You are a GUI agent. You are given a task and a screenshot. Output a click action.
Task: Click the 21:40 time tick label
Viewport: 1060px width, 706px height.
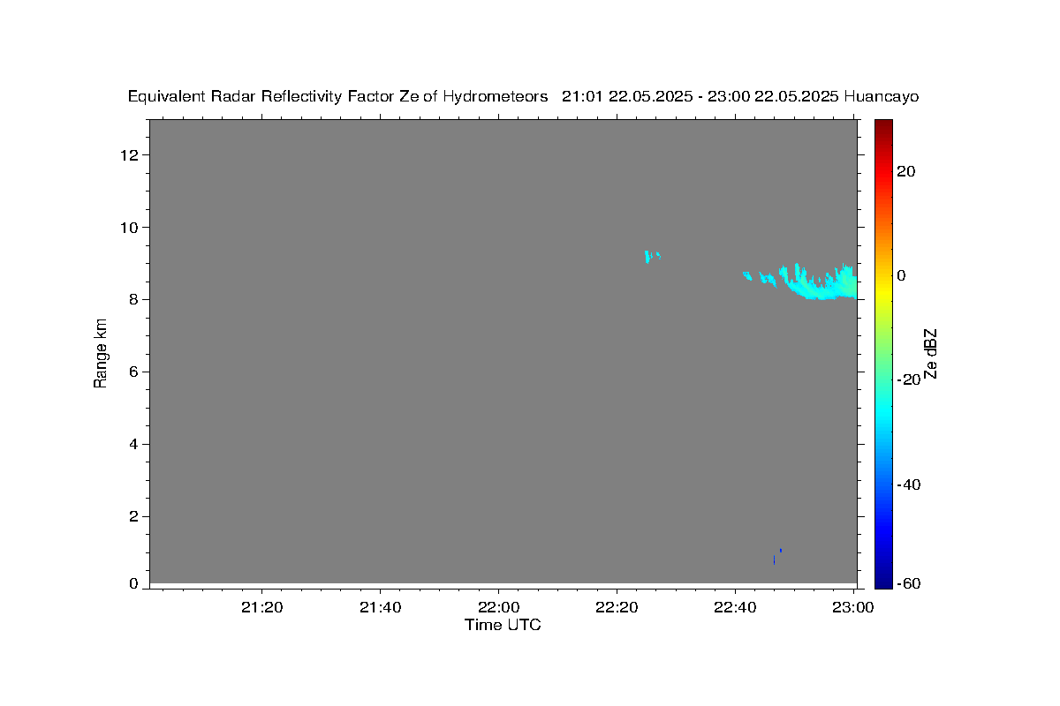coord(381,607)
